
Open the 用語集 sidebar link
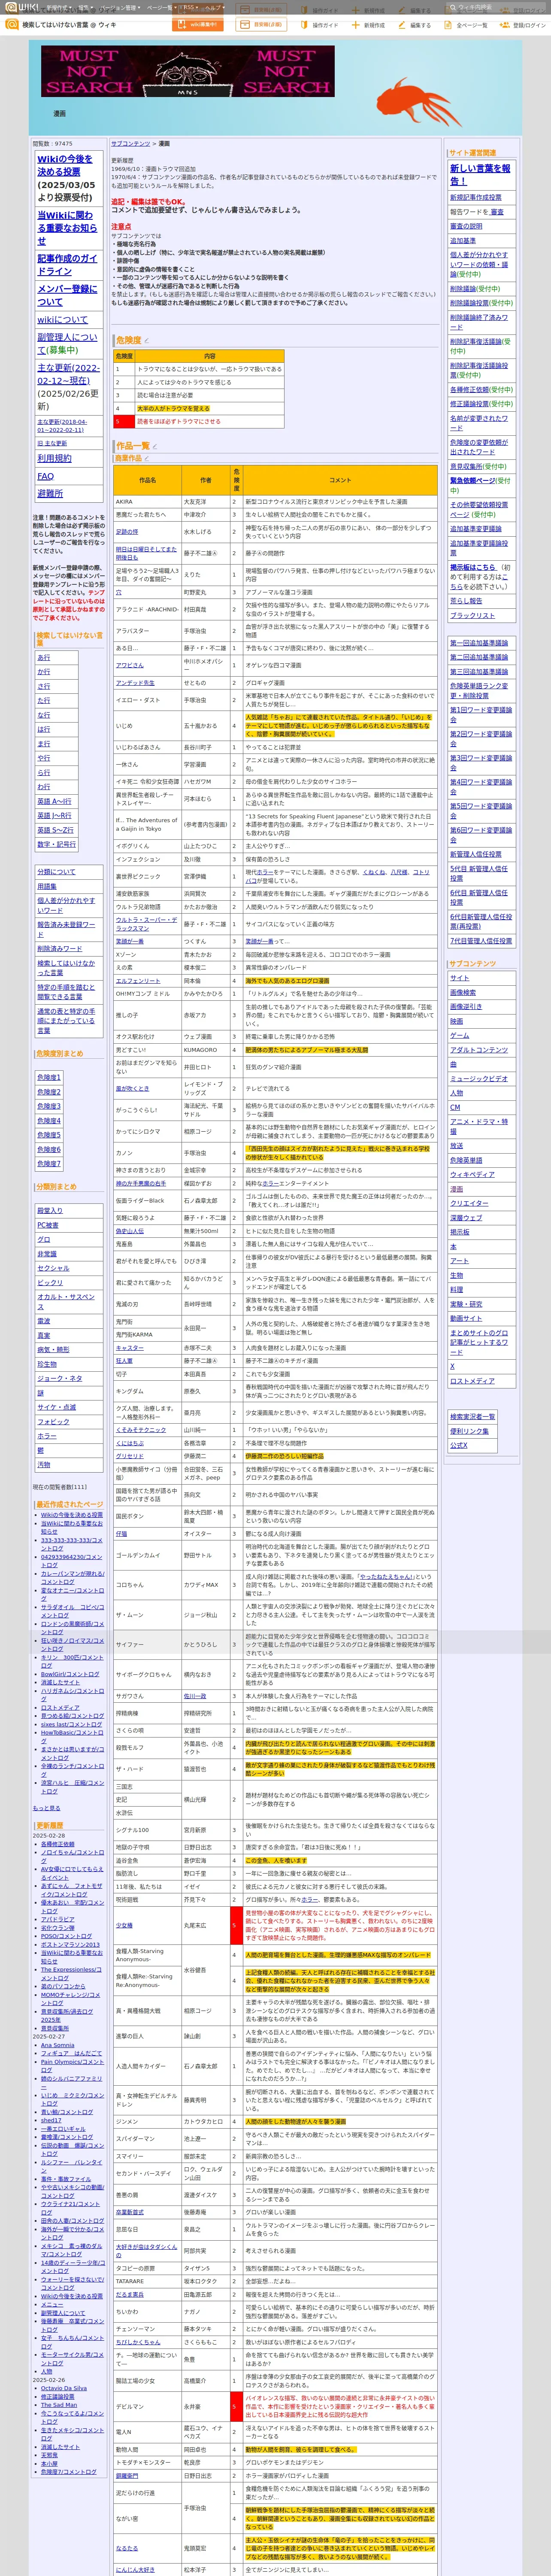47,886
